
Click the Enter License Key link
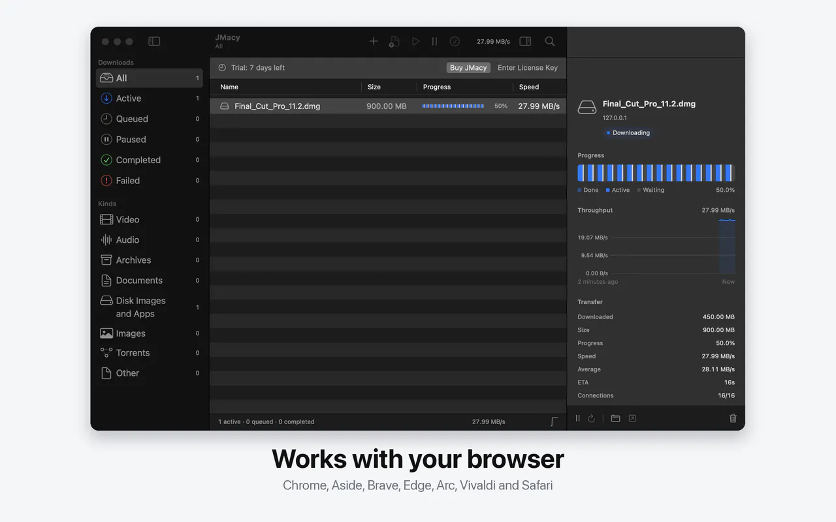click(528, 68)
